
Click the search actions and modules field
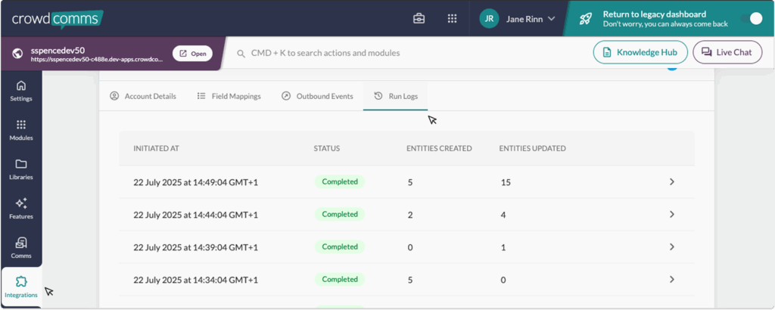[x=409, y=53]
